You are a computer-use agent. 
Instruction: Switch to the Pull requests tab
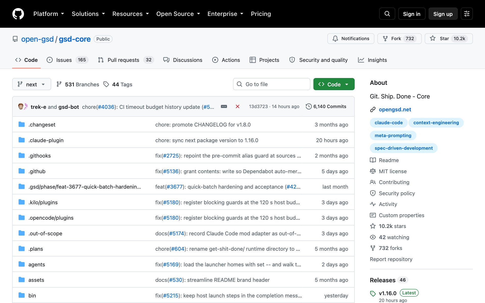point(126,60)
